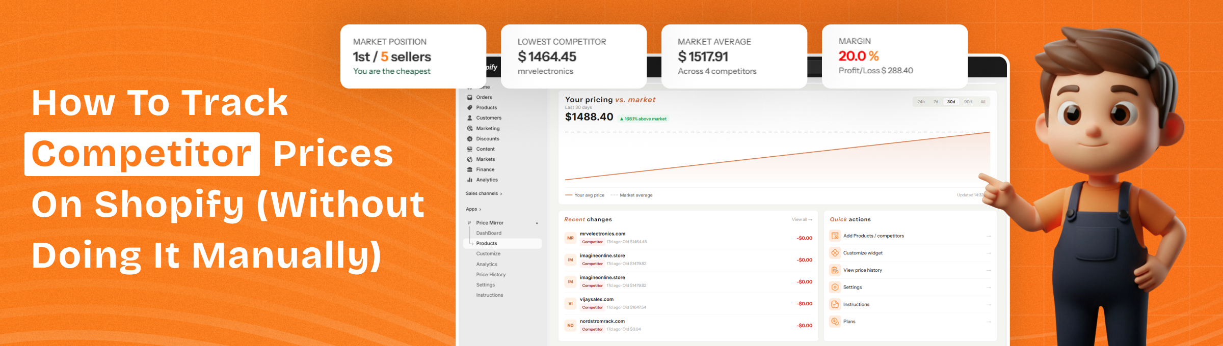The height and width of the screenshot is (346, 1223).
Task: Click the Lowest Competitor summary card
Action: (x=574, y=56)
